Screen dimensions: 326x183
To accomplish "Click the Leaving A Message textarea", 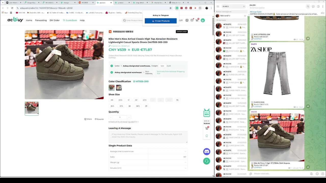I will click(148, 137).
